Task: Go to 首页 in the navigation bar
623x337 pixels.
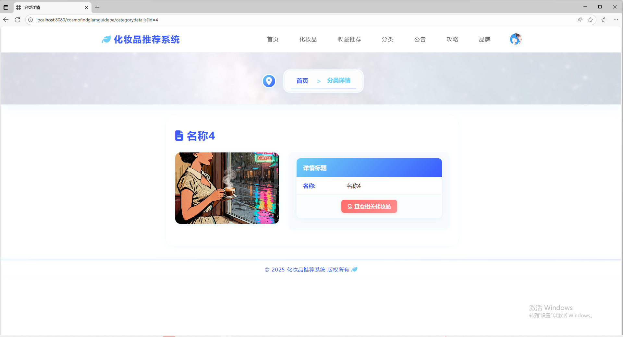Action: 273,39
